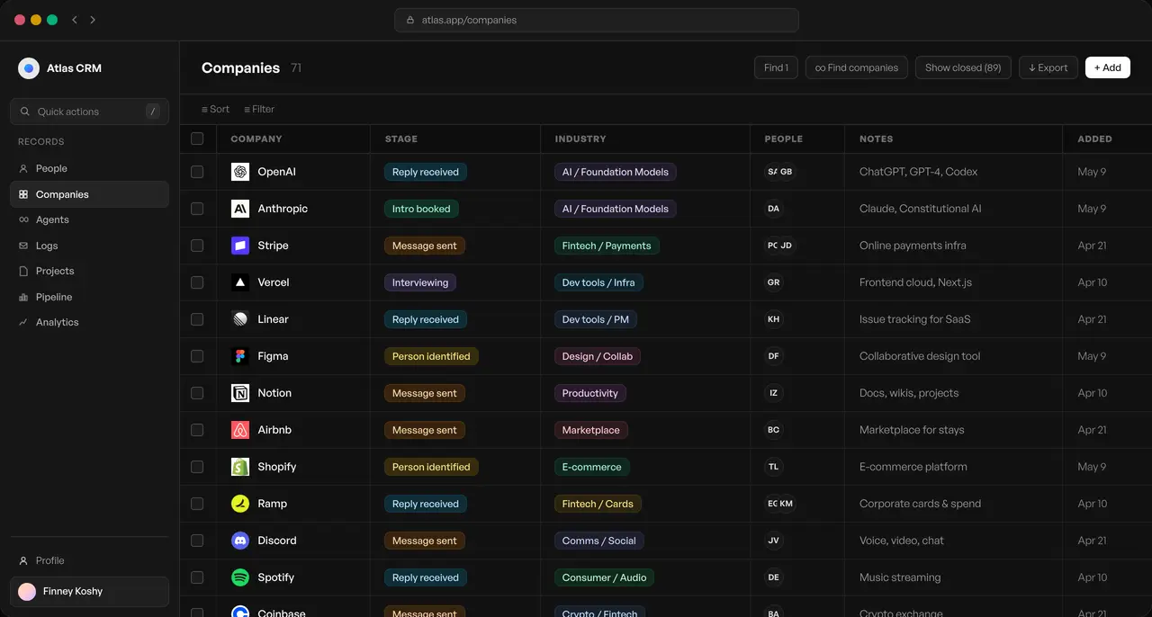This screenshot has width=1152, height=617.
Task: Check the Stripe row checkbox
Action: [197, 246]
